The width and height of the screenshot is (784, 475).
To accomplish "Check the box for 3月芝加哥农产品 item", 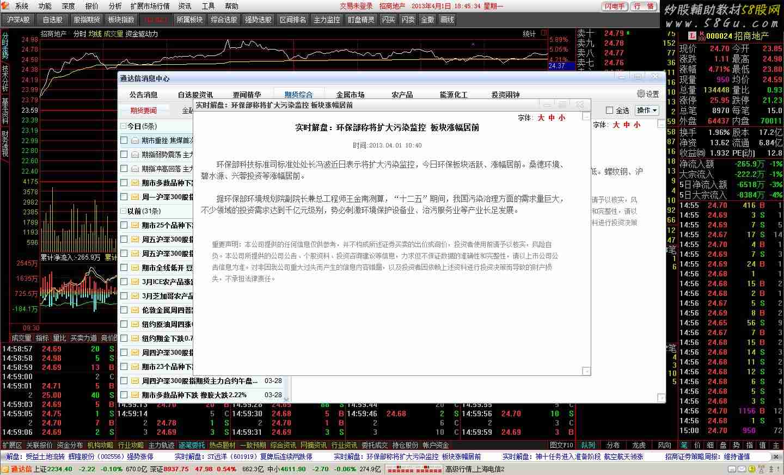I will click(x=124, y=296).
